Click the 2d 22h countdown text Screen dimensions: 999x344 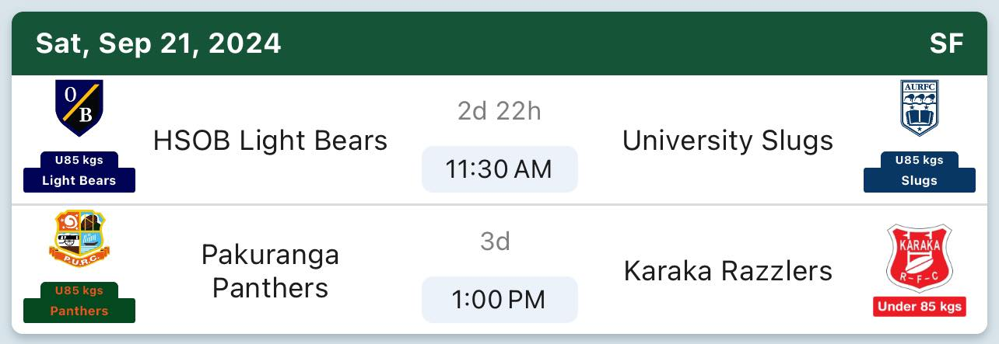499,112
